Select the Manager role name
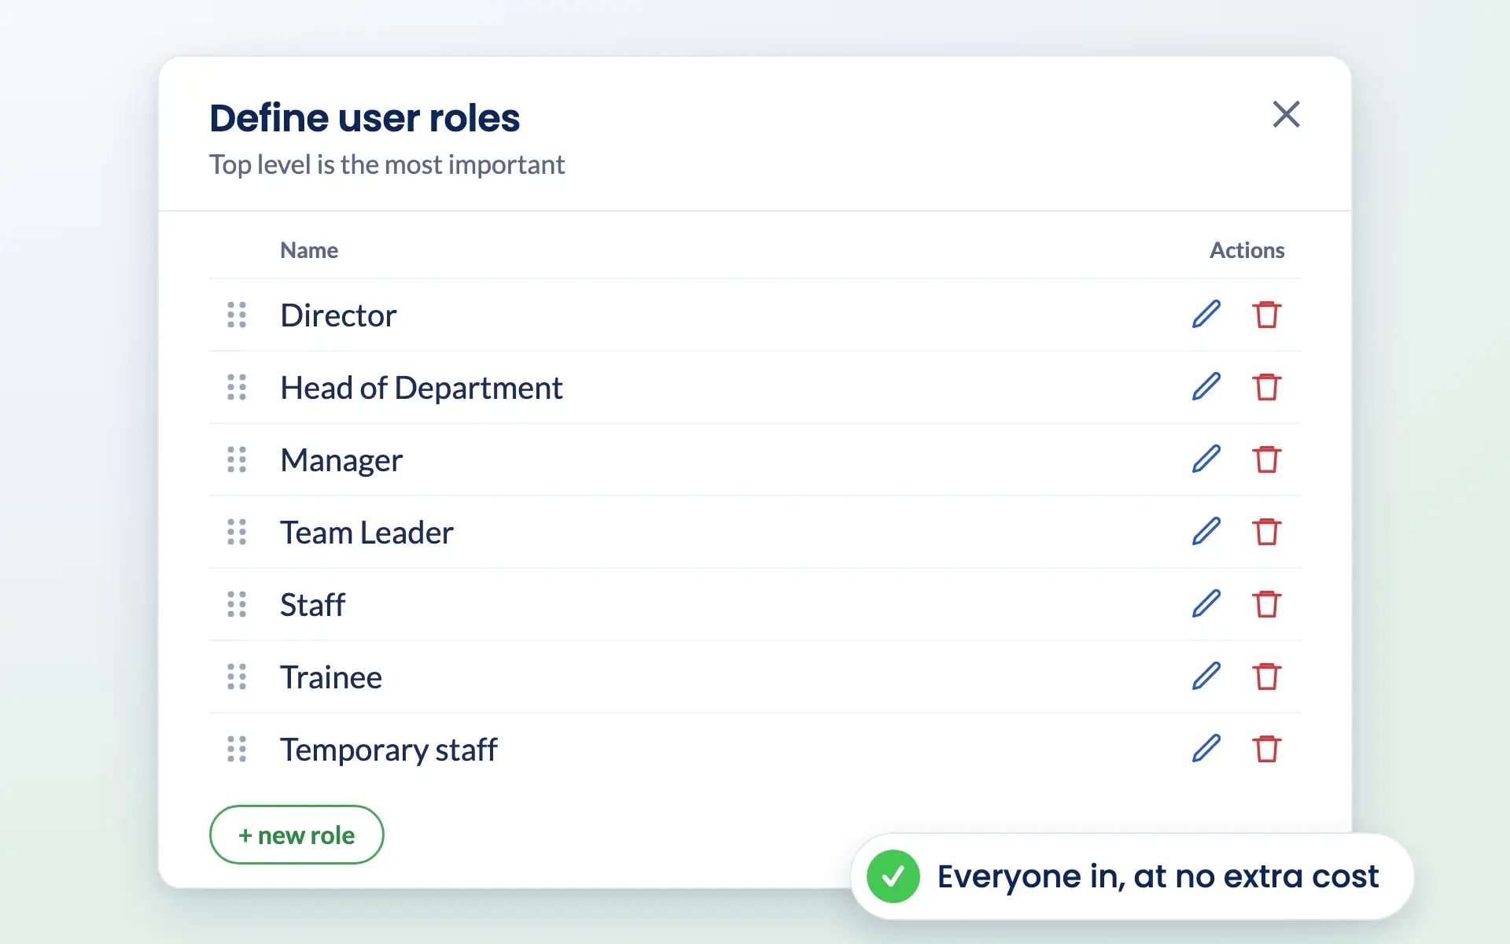 click(x=341, y=460)
